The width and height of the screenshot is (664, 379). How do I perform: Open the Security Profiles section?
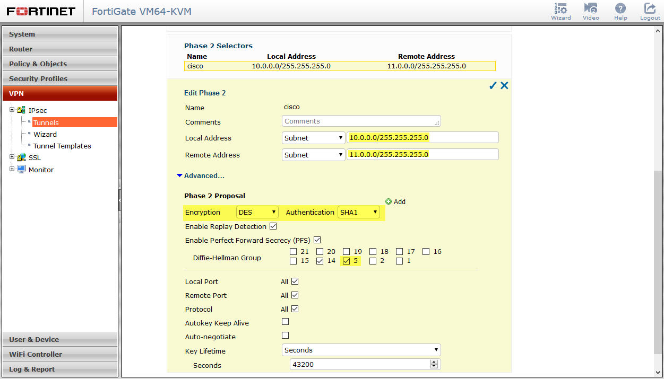click(x=60, y=78)
